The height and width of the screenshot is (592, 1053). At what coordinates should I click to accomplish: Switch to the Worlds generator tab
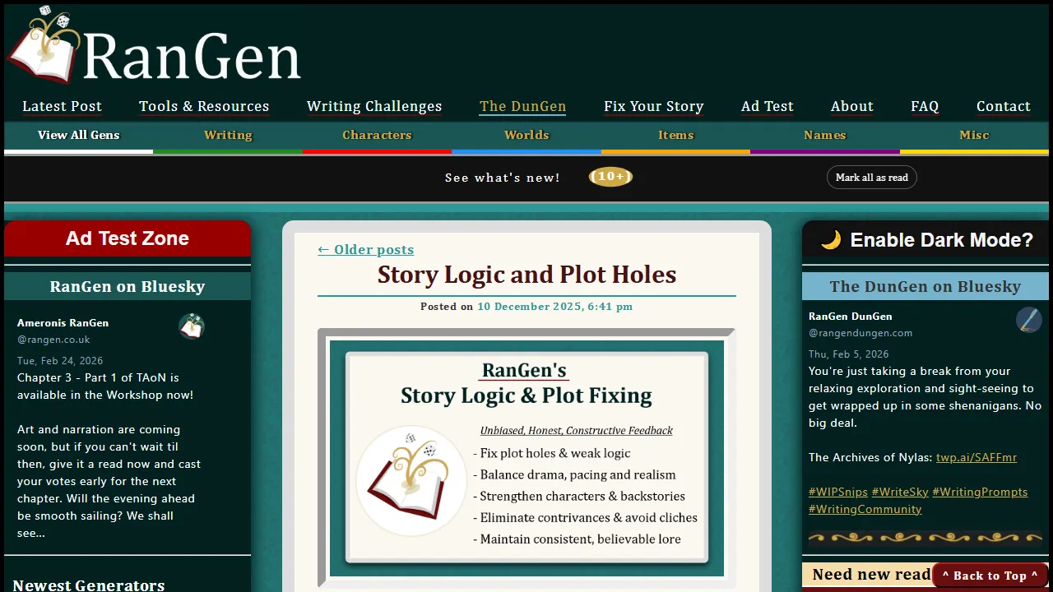(526, 135)
